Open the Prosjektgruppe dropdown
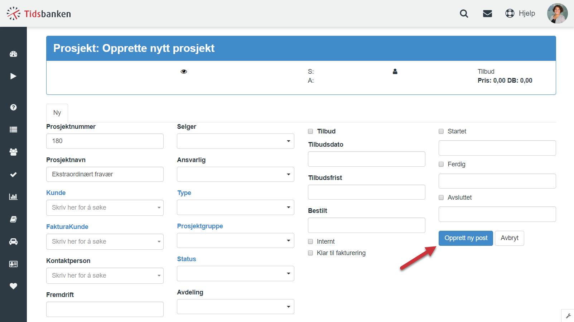The width and height of the screenshot is (574, 322). click(x=236, y=240)
